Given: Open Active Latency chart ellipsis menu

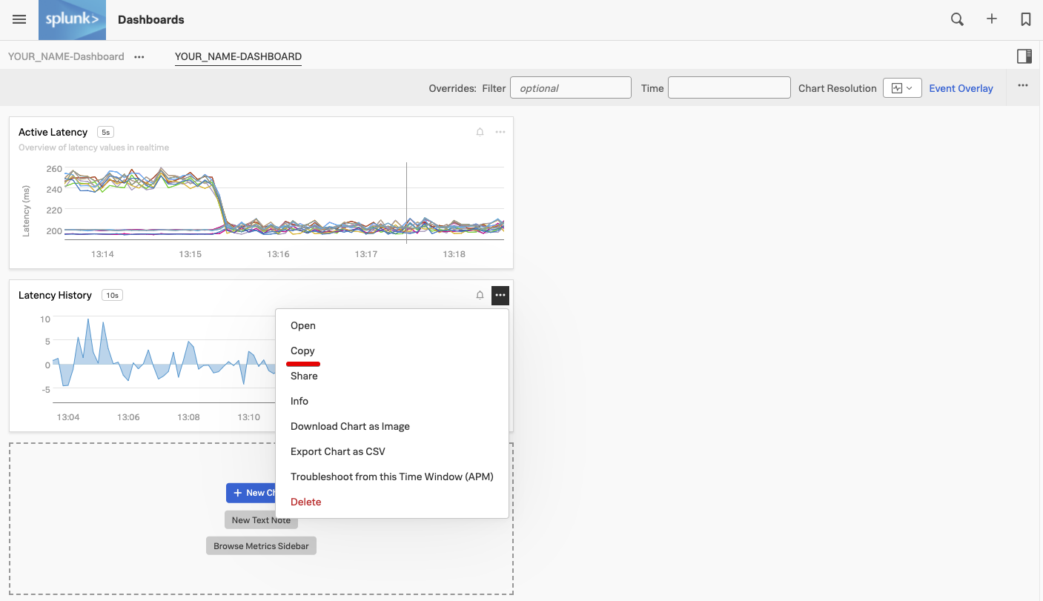Looking at the screenshot, I should (x=500, y=132).
